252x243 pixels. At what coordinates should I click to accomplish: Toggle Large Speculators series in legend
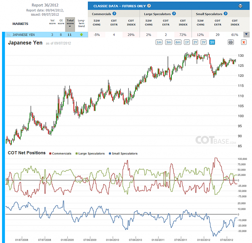[90, 154]
